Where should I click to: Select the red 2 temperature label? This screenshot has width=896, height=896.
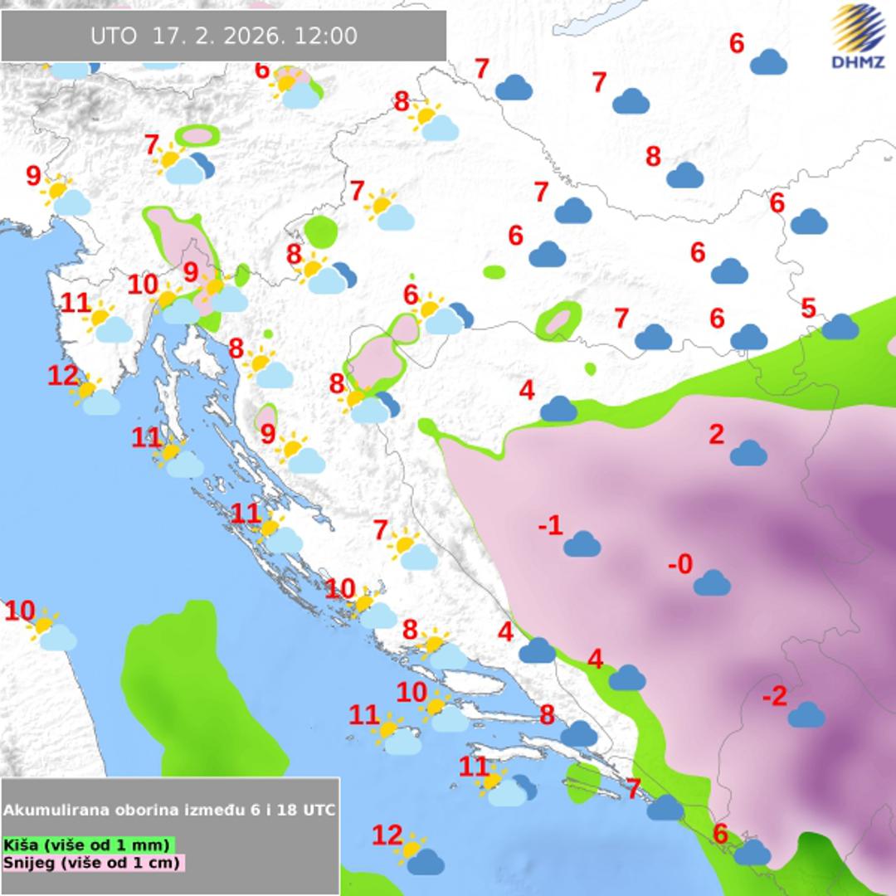pos(717,435)
